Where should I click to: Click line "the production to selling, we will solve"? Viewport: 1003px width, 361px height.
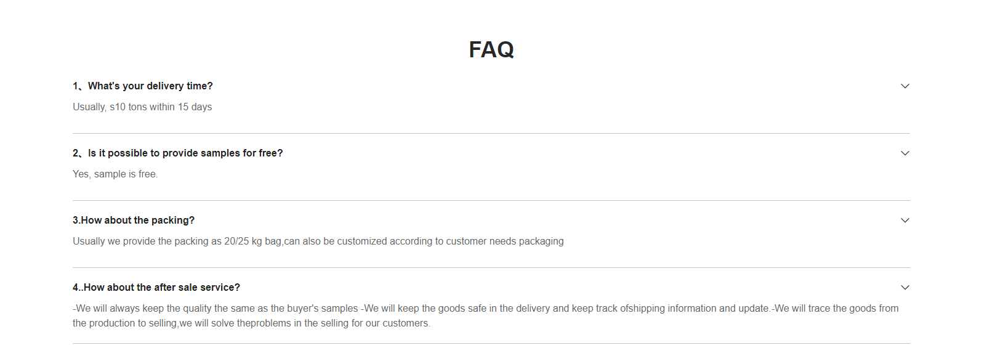tap(252, 323)
